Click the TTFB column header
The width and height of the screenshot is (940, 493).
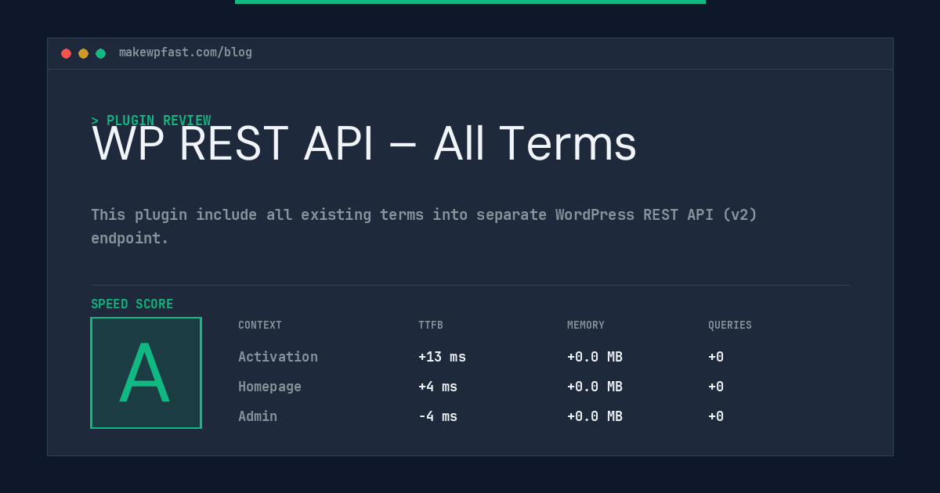(431, 326)
